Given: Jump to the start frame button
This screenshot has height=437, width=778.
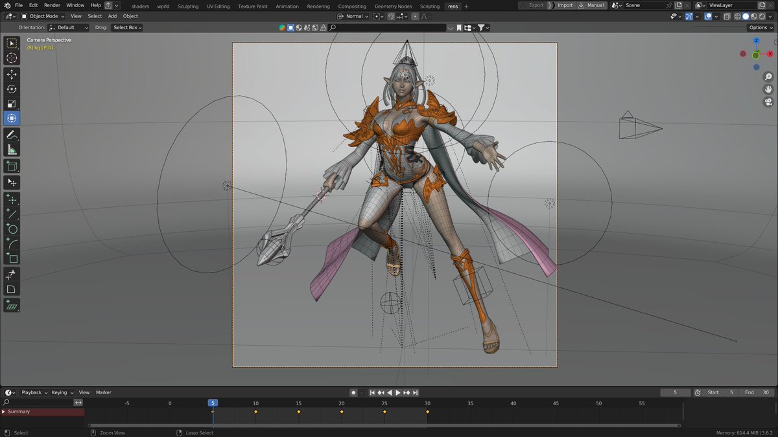Looking at the screenshot, I should click(x=373, y=392).
